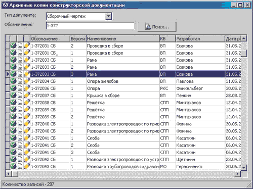
Task: Click date cell 23.04 in Щетинин row
Action: coord(233,159)
